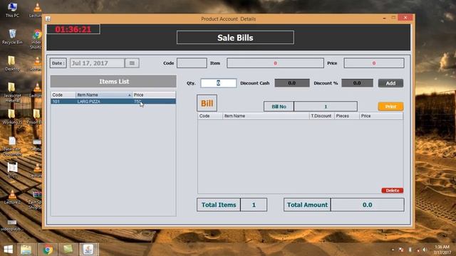This screenshot has height=256, width=456.
Task: Click the Add button
Action: (x=390, y=83)
